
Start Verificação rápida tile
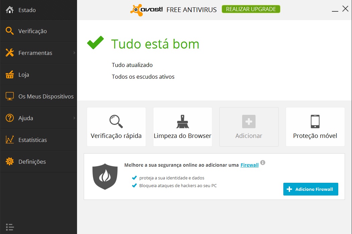[x=116, y=127]
